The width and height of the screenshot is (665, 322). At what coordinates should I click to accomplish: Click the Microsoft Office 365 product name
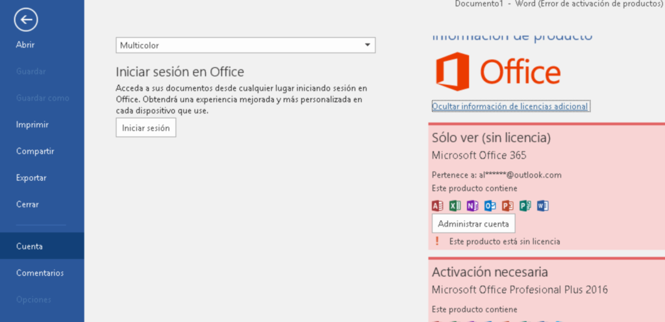pos(479,155)
